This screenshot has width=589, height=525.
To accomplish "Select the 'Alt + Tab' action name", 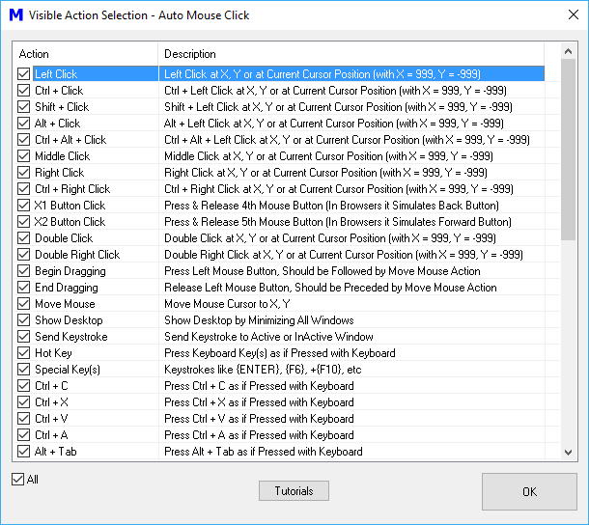I will point(56,452).
